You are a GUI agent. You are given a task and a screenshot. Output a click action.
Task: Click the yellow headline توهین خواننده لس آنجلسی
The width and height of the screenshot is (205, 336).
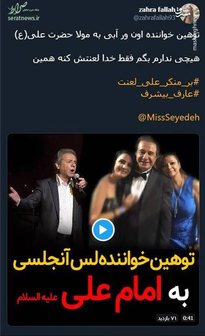[x=104, y=261]
